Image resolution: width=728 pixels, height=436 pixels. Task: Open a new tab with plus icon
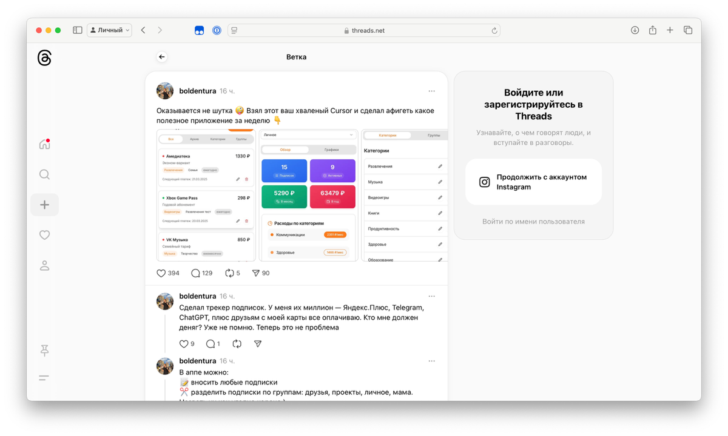[670, 30]
